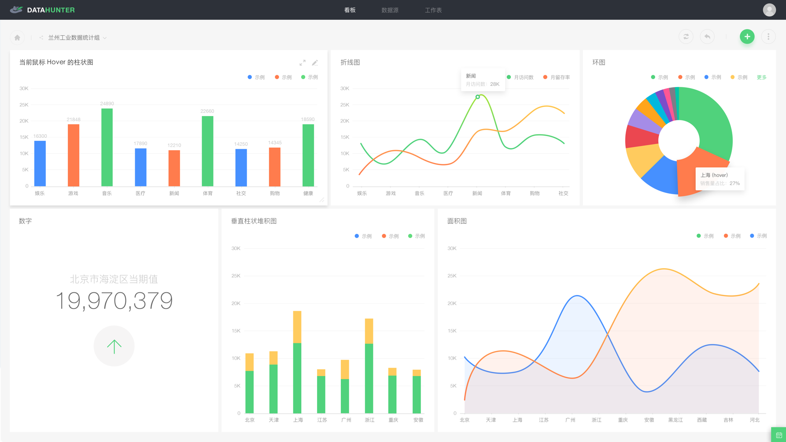Toggle the 月留存率 legend item
The height and width of the screenshot is (442, 786).
point(556,77)
